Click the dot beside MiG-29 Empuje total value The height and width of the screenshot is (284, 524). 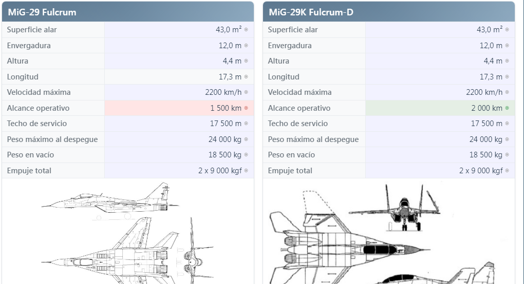246,171
